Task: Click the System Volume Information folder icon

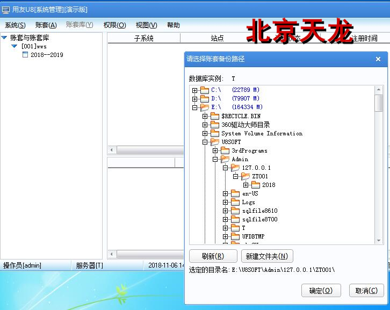Action: point(215,133)
